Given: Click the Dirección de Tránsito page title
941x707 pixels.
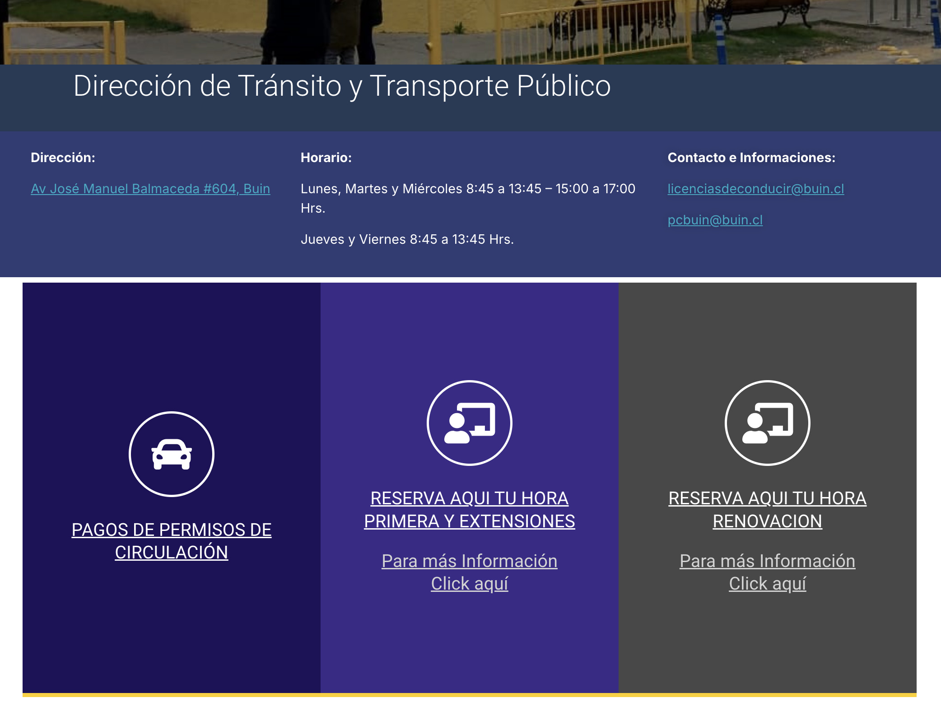Looking at the screenshot, I should click(x=342, y=86).
